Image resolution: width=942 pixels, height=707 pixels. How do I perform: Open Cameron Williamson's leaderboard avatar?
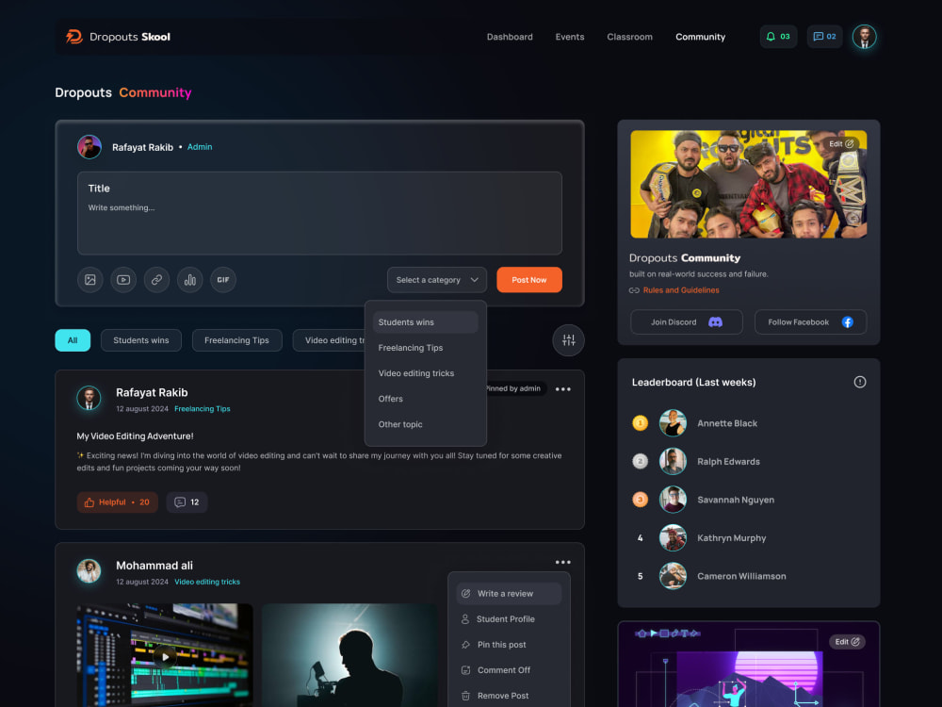tap(673, 576)
